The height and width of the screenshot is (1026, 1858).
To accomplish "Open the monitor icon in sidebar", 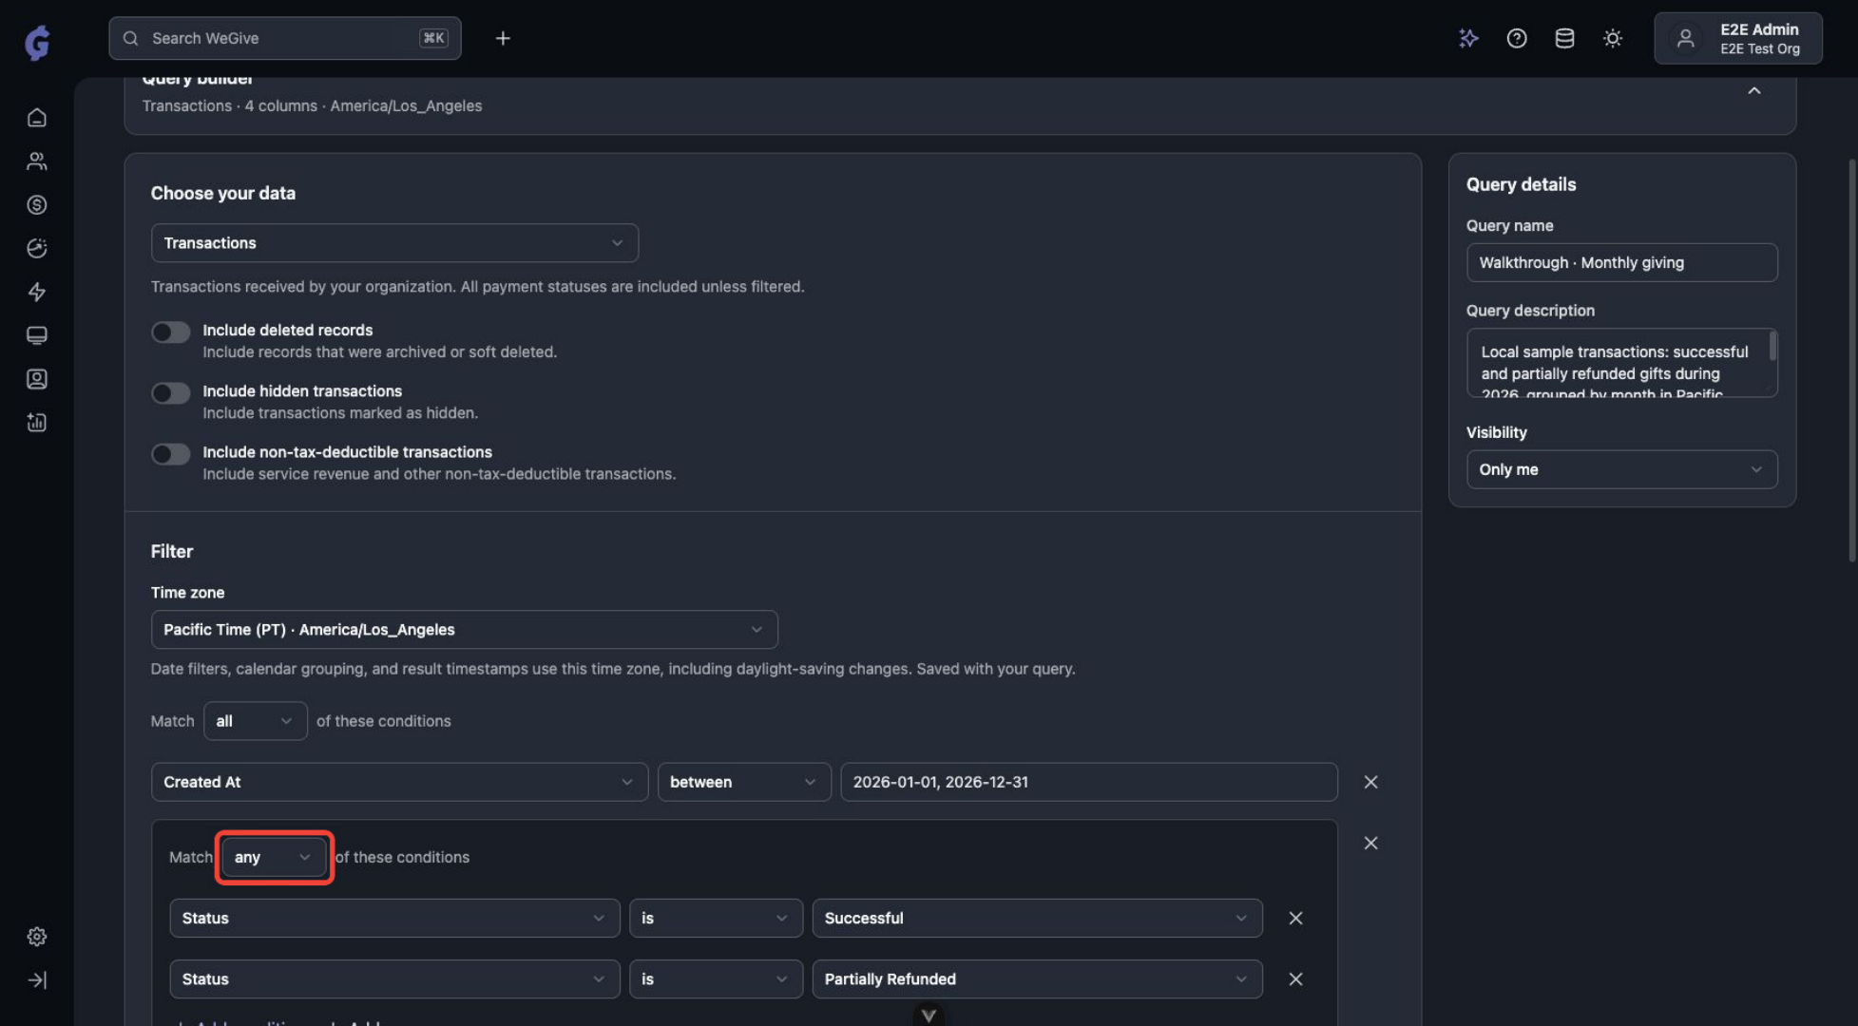I will [x=37, y=335].
